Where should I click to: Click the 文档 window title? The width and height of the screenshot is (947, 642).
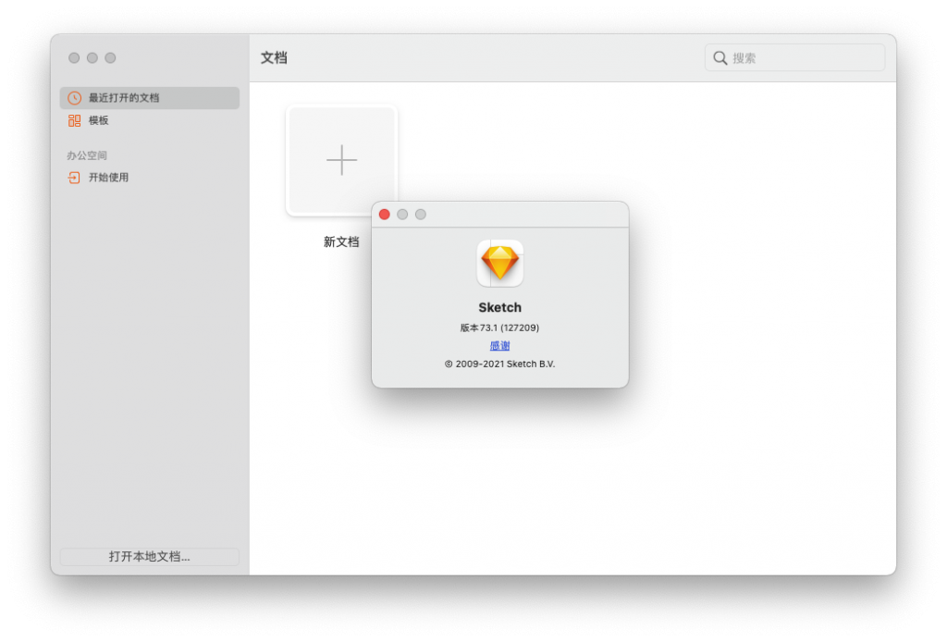point(274,58)
